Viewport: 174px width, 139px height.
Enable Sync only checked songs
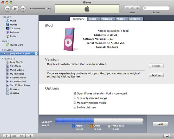coord(75,98)
